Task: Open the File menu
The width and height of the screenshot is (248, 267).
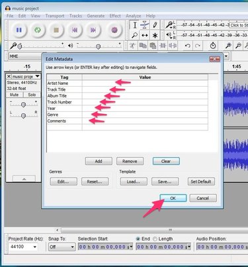Action: pyautogui.click(x=10, y=16)
